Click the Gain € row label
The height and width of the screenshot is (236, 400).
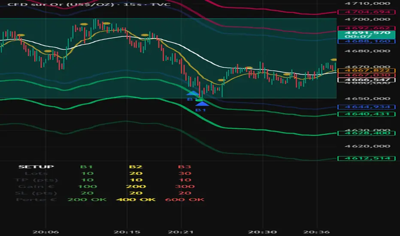(36, 187)
